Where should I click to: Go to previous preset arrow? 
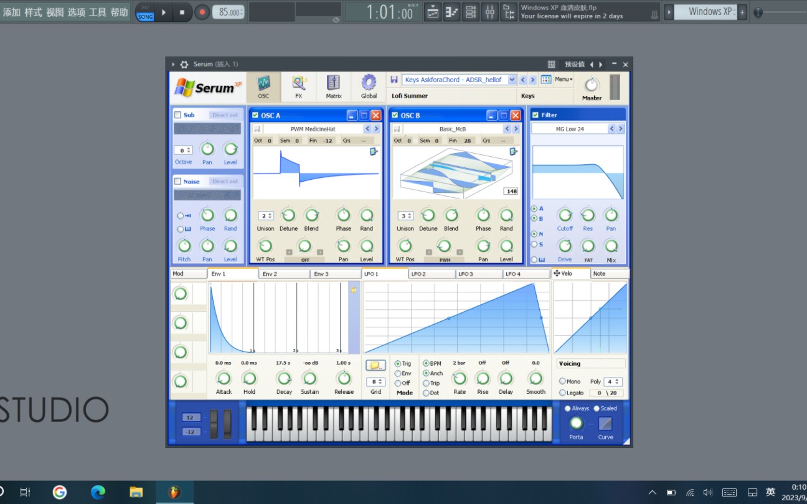(x=523, y=80)
